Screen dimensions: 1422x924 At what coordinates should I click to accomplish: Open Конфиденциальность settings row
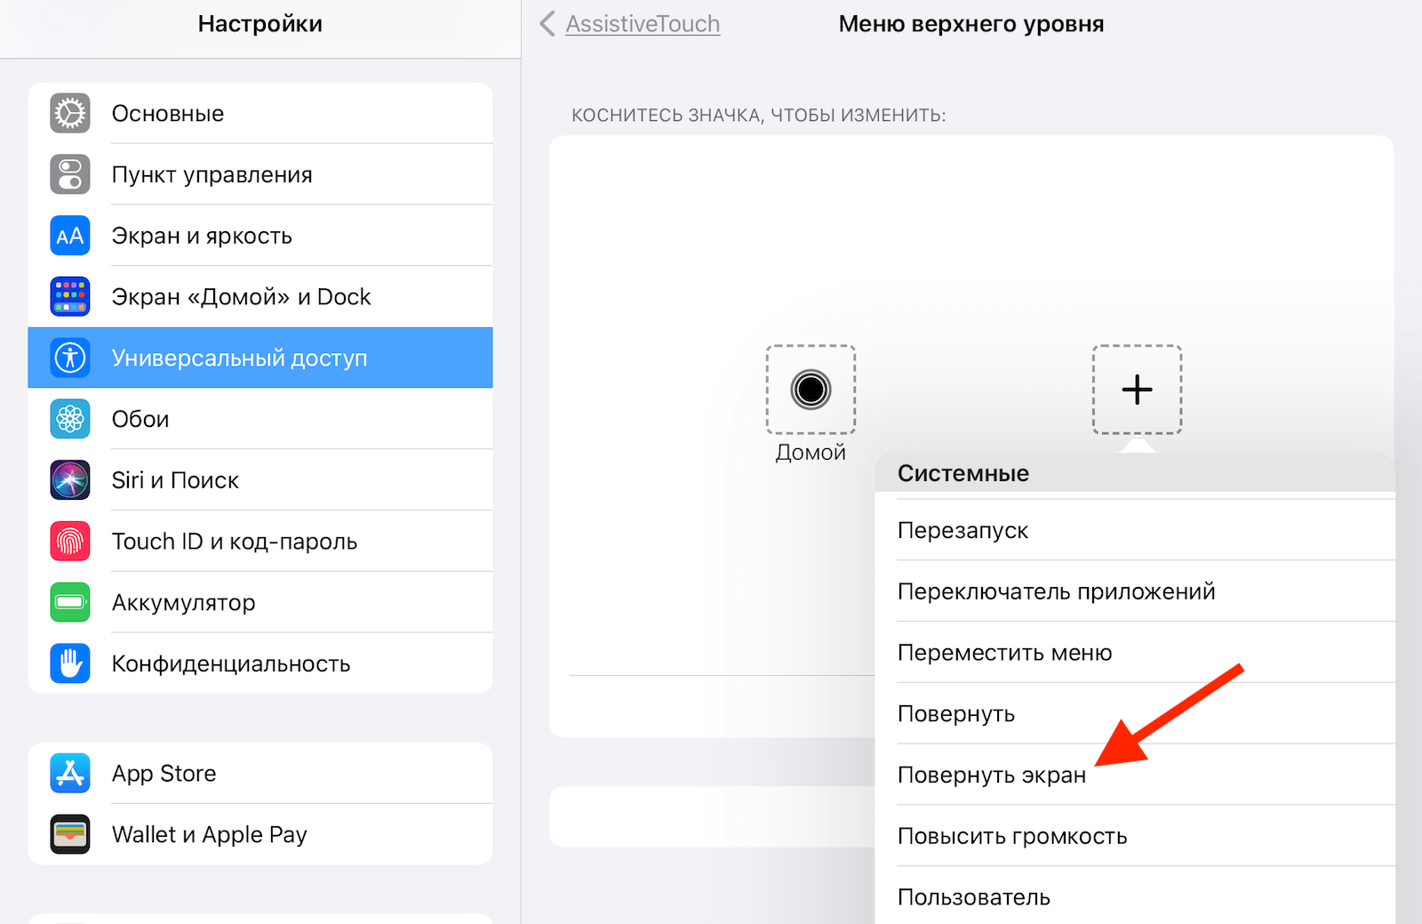coord(231,664)
